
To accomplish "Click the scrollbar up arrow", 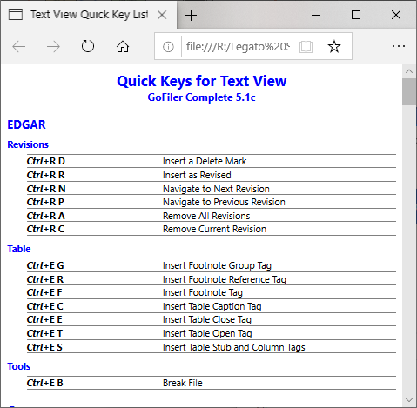I will coord(409,71).
